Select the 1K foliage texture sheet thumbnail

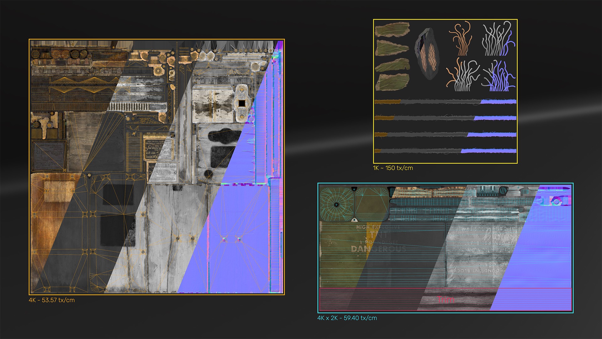pyautogui.click(x=445, y=91)
